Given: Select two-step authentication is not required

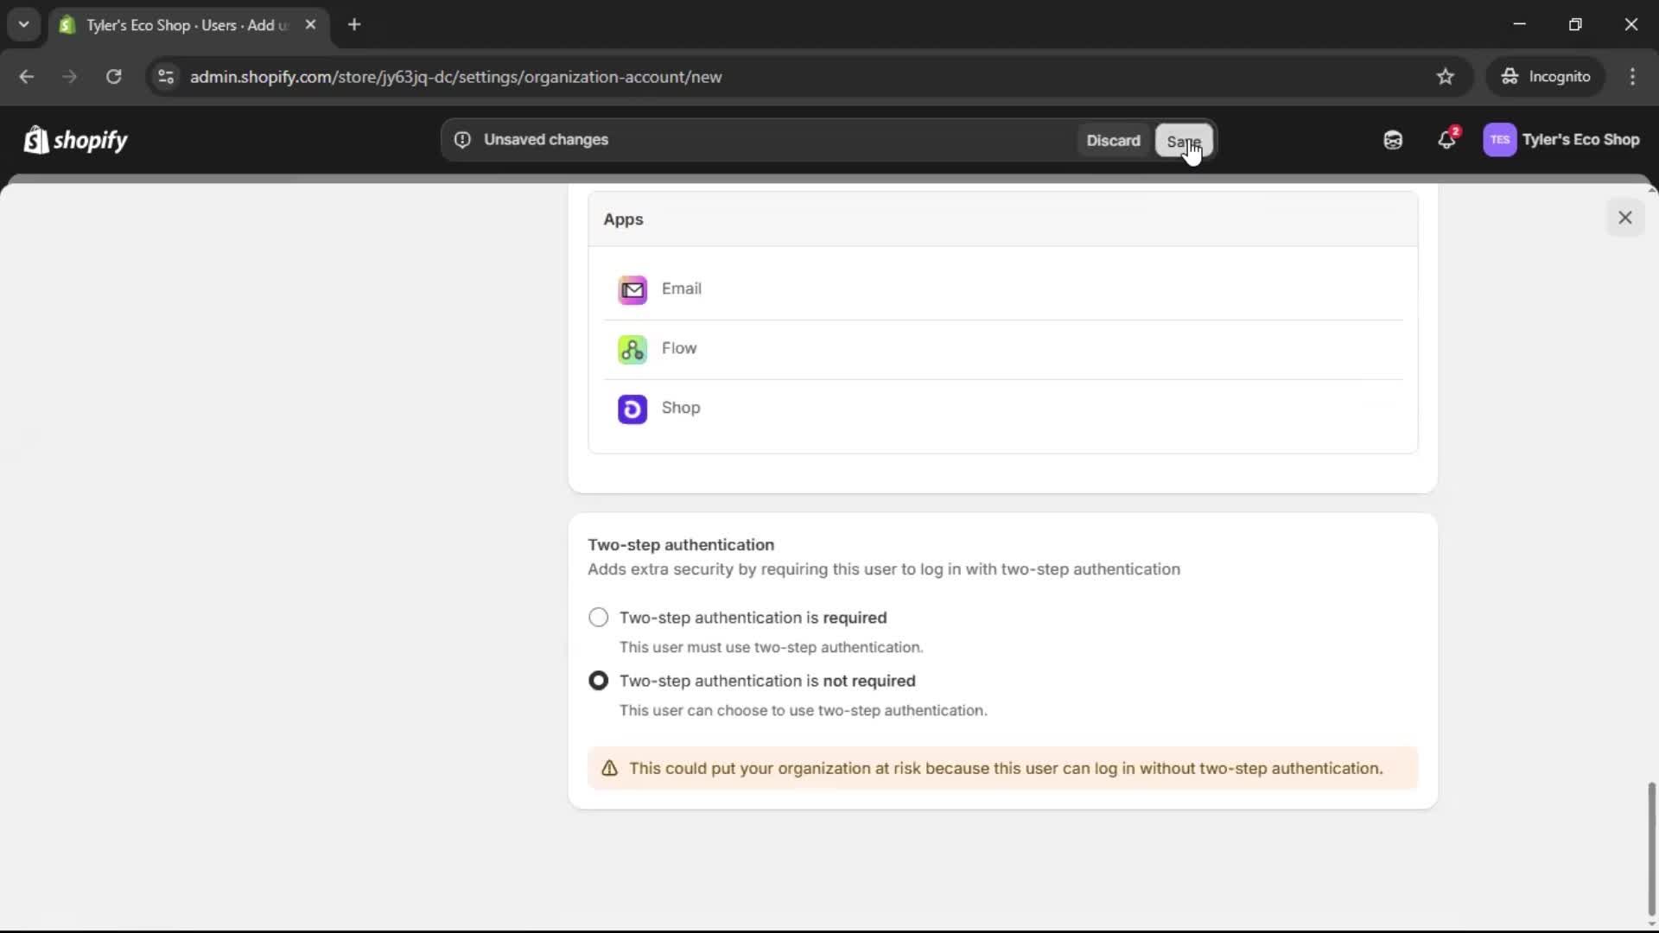Looking at the screenshot, I should coord(598,681).
